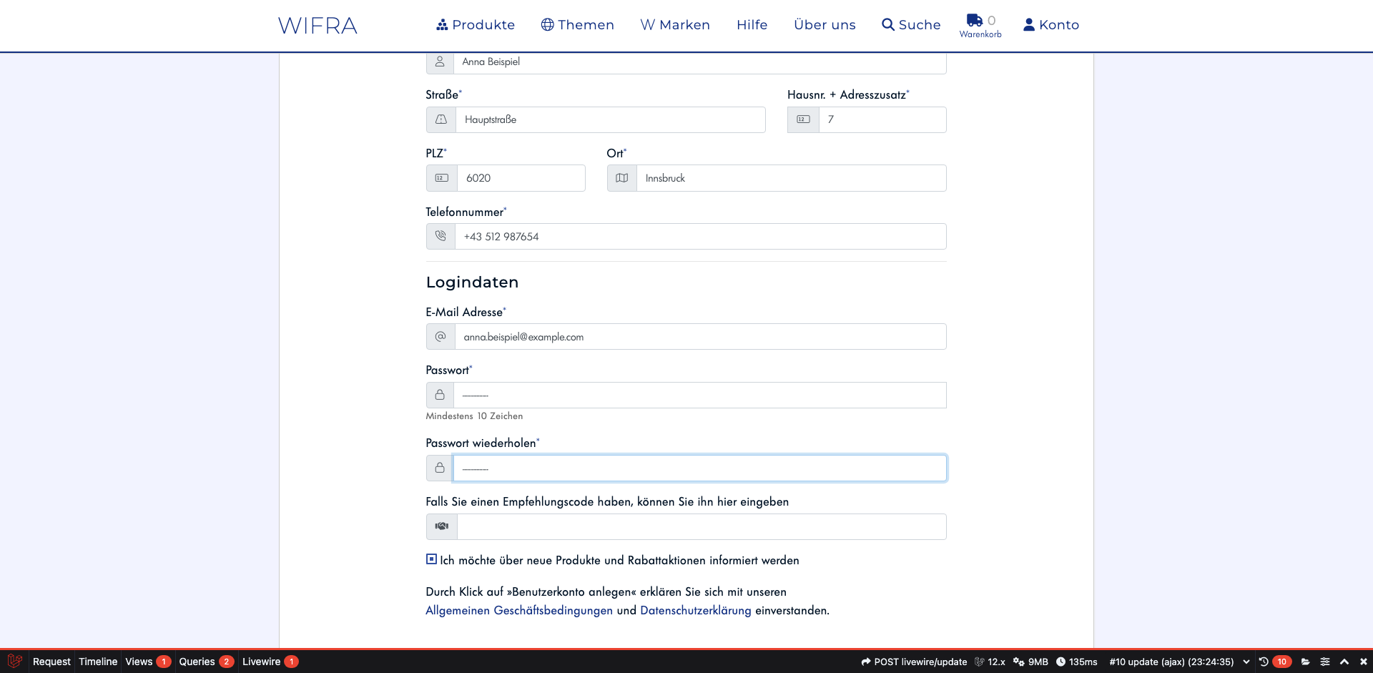This screenshot has height=673, width=1373.
Task: Open the Themen navigation menu
Action: coord(577,25)
